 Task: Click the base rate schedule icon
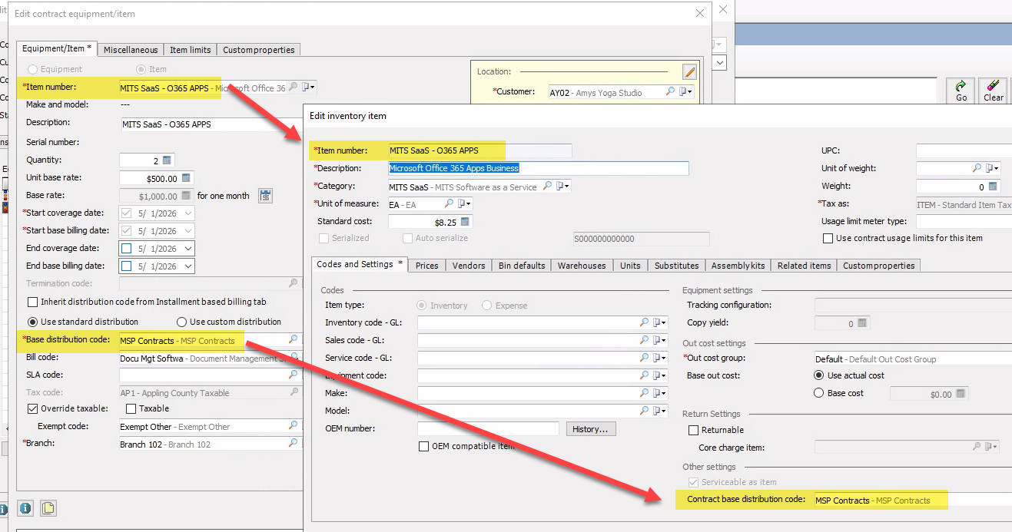(265, 196)
